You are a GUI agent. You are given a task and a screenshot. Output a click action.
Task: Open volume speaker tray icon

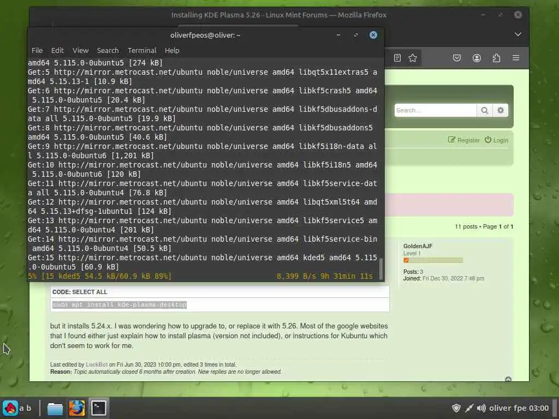481,408
